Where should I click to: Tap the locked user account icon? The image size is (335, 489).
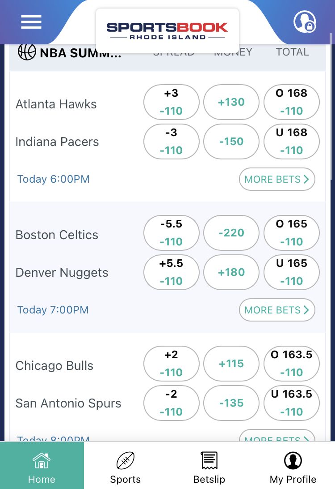tap(305, 21)
